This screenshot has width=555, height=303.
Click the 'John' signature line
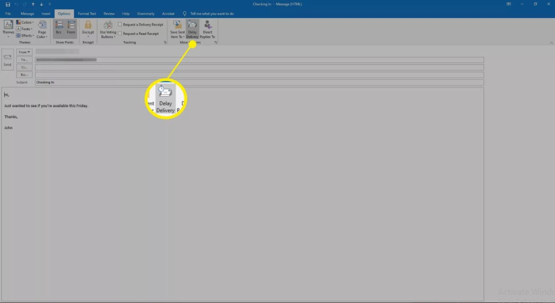8,128
